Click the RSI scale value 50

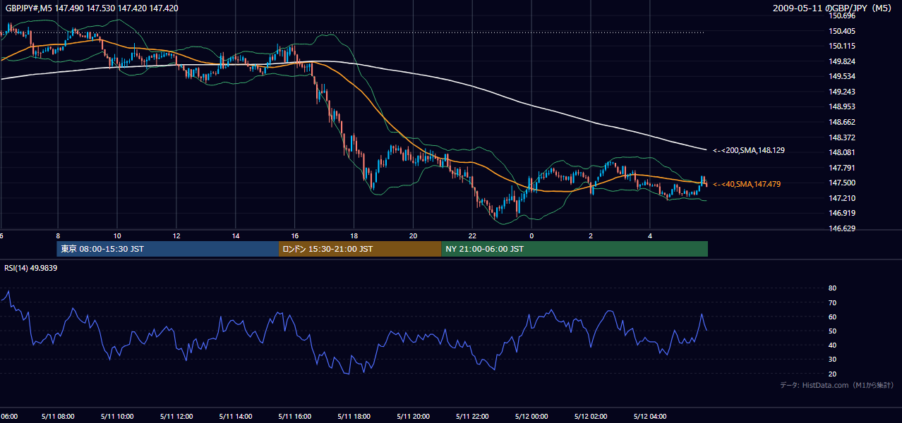(x=832, y=331)
